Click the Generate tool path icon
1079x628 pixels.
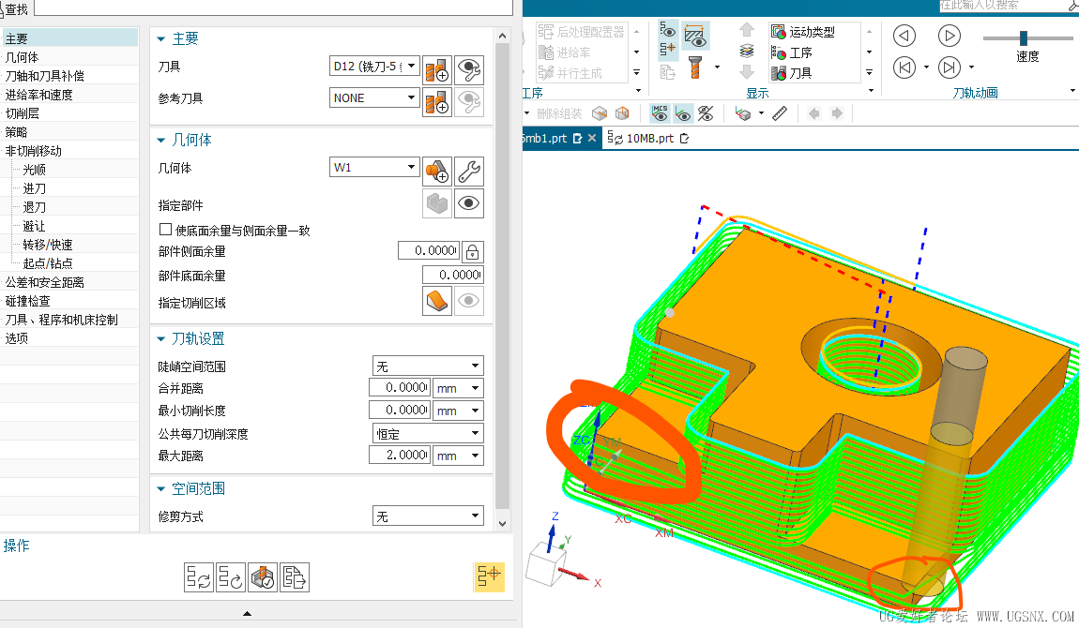point(198,577)
